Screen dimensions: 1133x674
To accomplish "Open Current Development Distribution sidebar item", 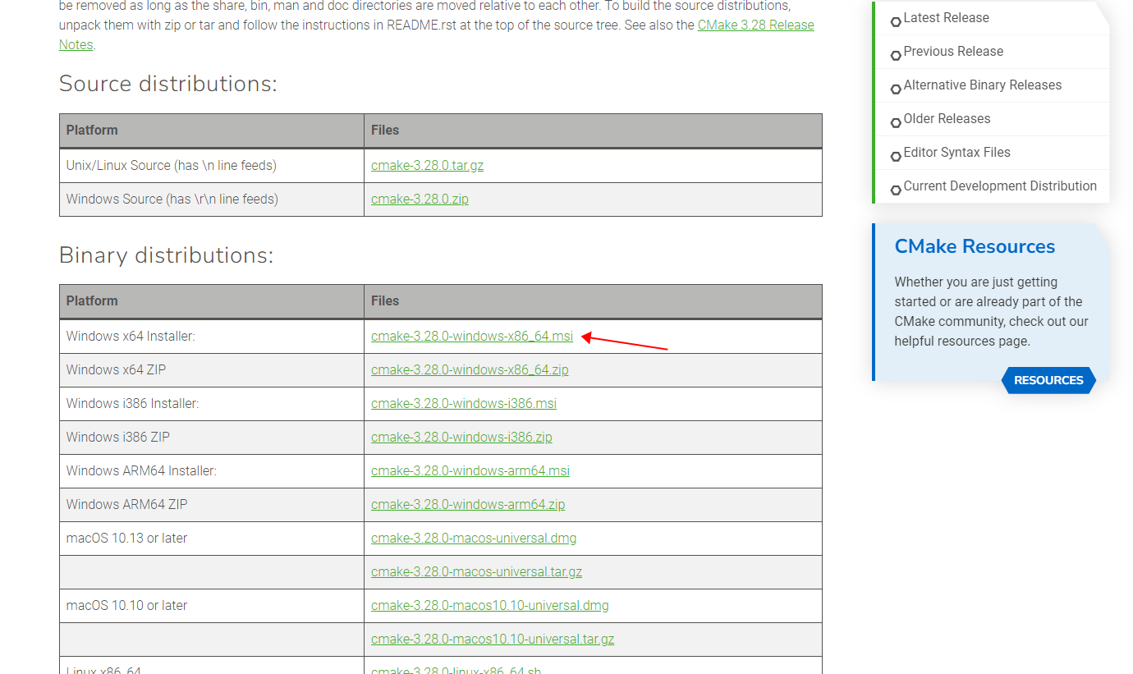I will (1000, 186).
